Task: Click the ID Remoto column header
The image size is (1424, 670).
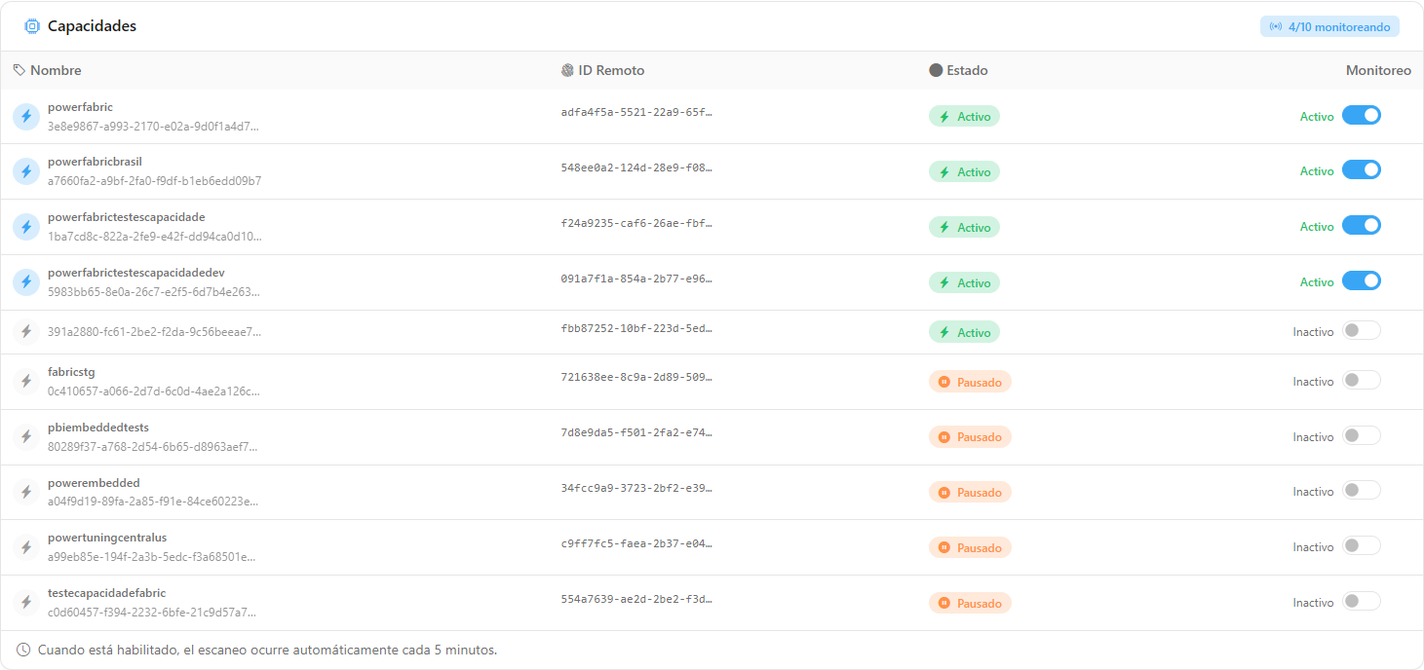Action: click(x=611, y=70)
